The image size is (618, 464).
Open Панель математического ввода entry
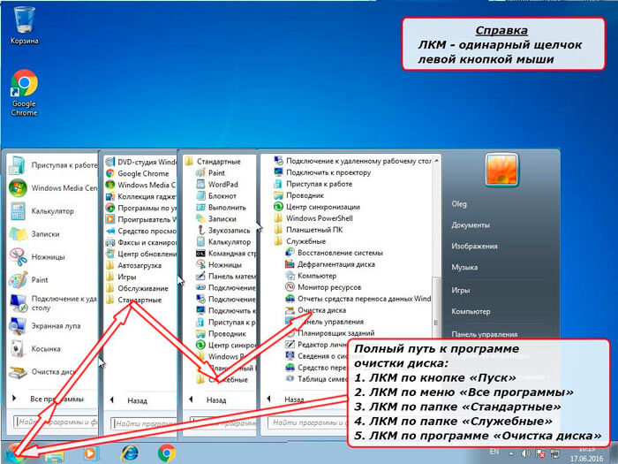coord(226,276)
